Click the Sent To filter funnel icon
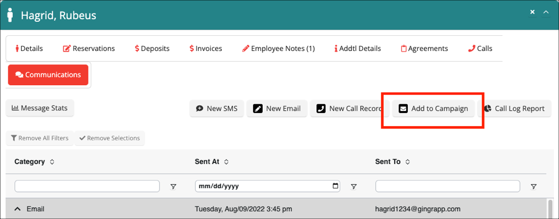The height and width of the screenshot is (219, 559). 534,186
